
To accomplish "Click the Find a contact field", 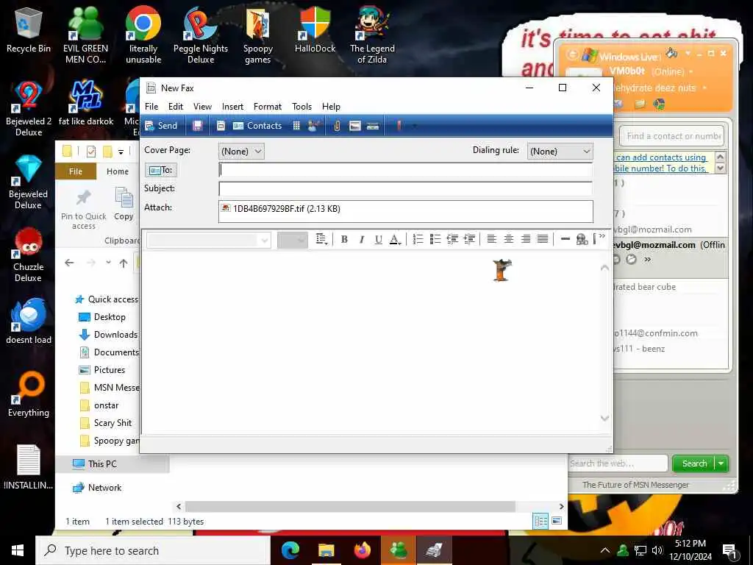I will tap(671, 136).
